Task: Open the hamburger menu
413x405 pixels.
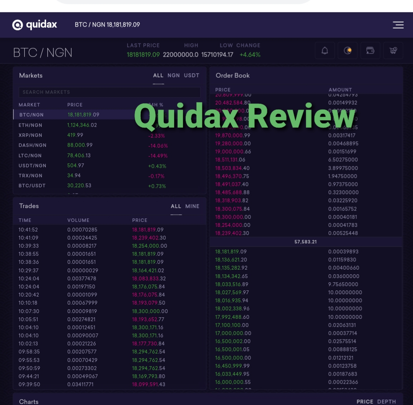Action: [x=398, y=25]
